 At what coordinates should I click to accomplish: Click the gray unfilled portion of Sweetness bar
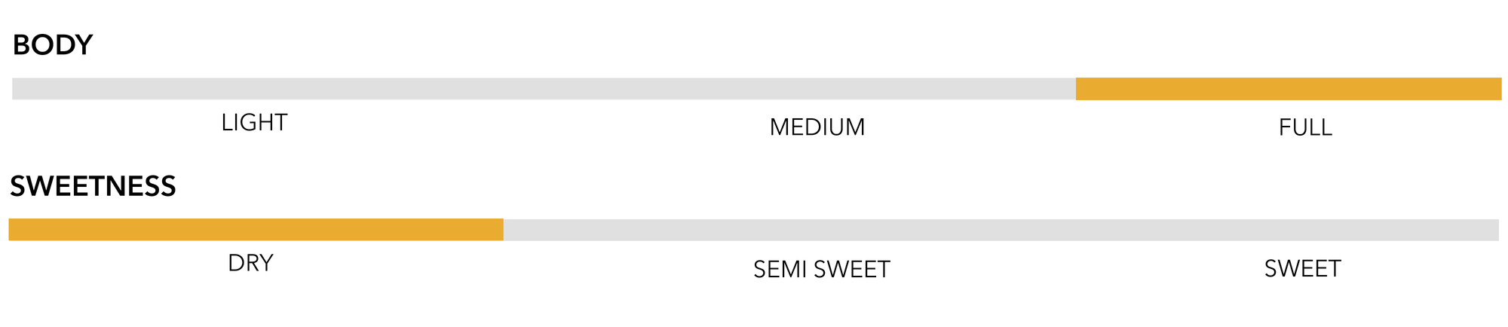[1001, 230]
